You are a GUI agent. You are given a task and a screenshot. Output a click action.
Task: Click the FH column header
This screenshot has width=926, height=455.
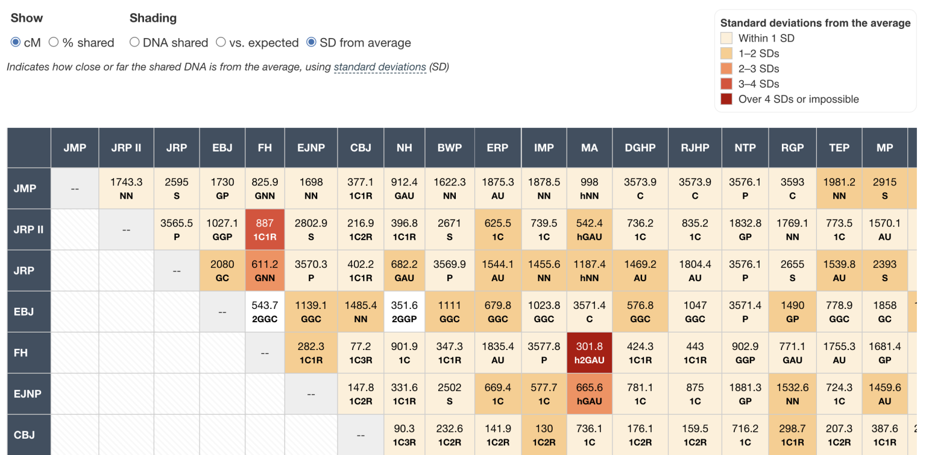coord(265,147)
